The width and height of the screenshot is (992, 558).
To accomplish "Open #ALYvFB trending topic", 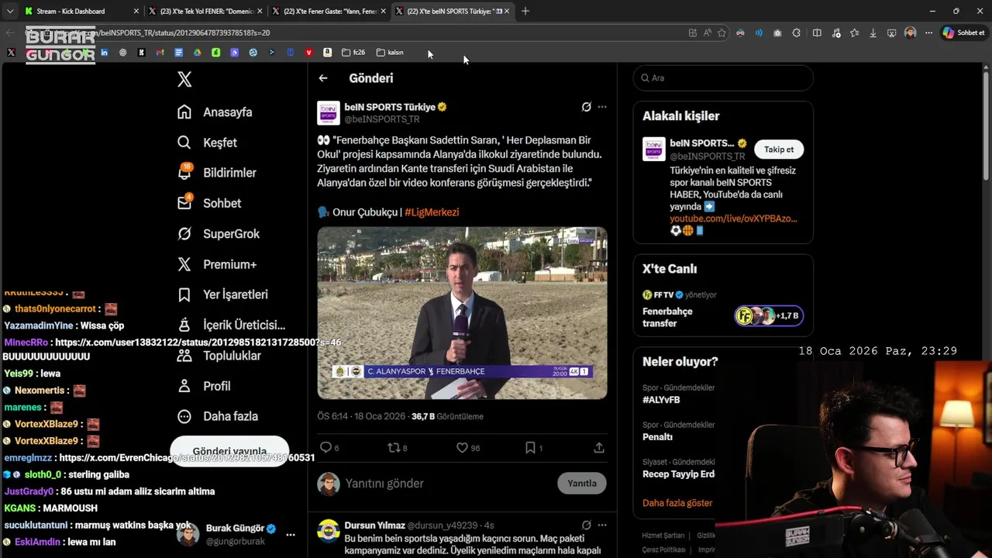I will click(661, 400).
